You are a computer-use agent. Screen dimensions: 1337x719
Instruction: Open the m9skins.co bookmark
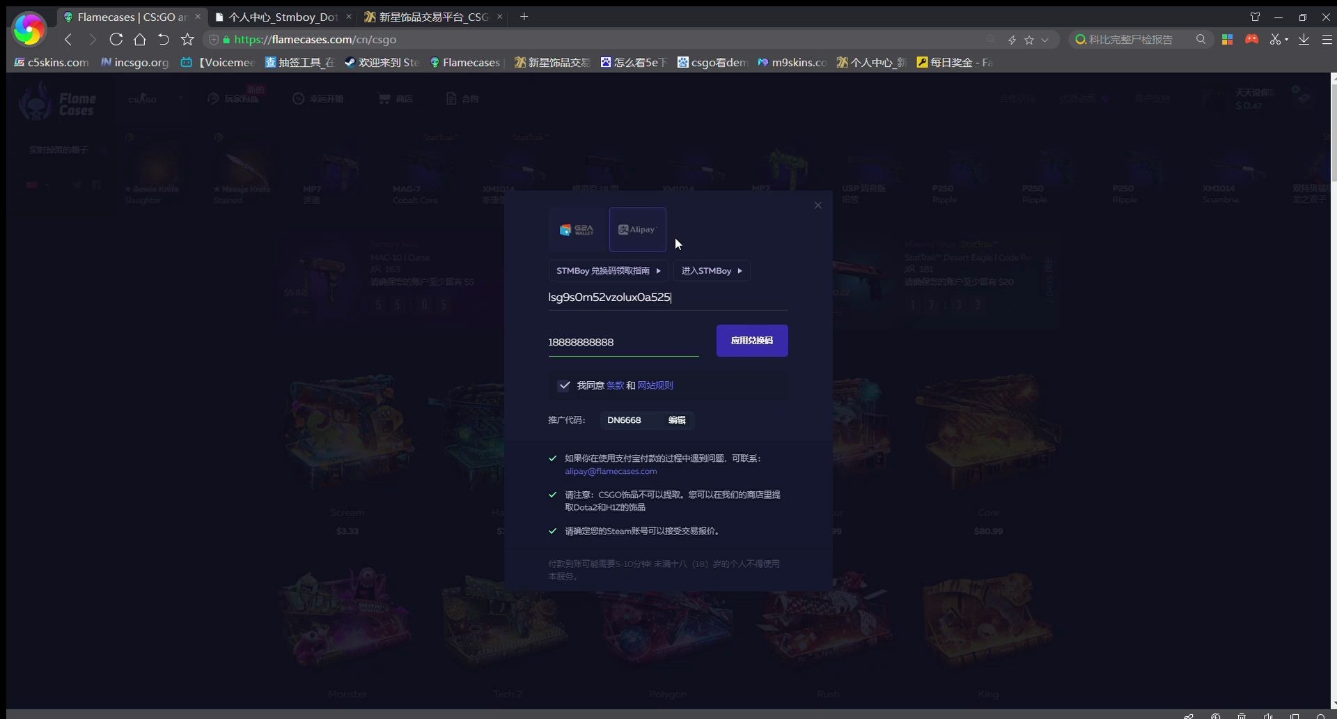(x=792, y=63)
